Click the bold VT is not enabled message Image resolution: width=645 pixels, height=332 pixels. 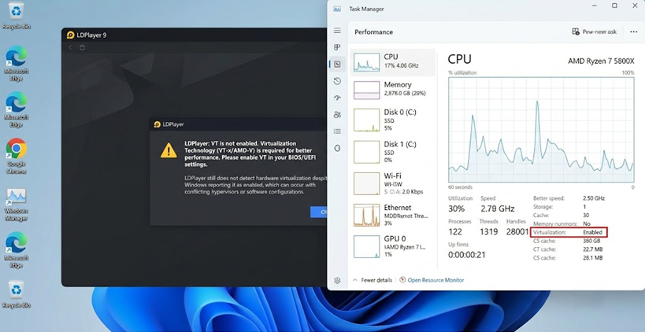coord(250,154)
